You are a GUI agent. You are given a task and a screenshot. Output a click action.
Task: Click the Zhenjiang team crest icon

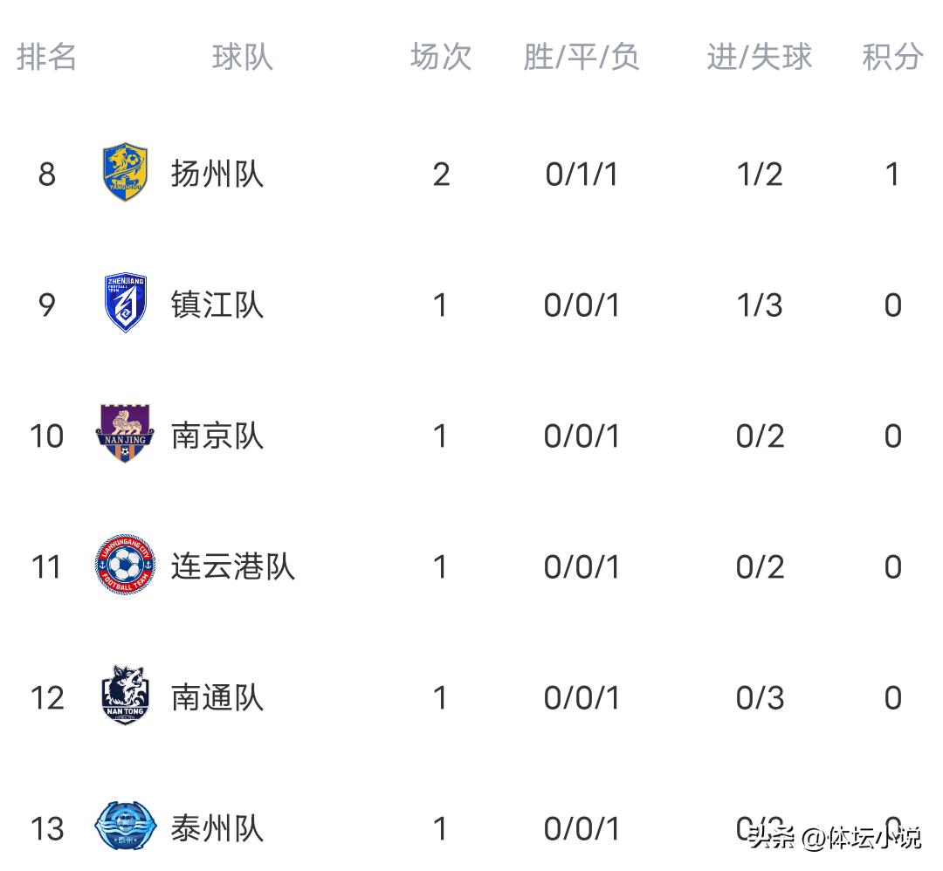[126, 304]
